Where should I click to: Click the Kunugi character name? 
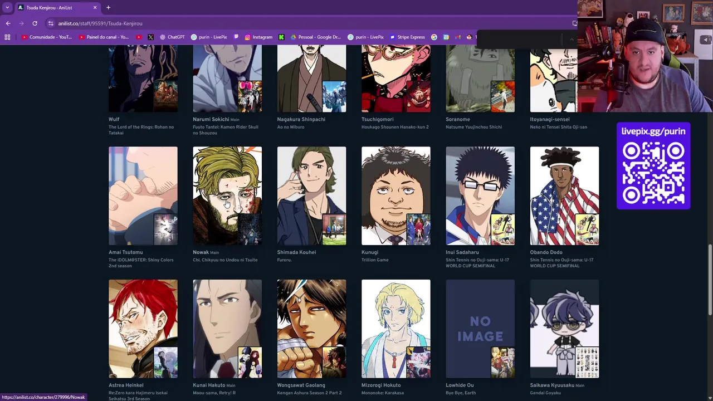pos(370,252)
